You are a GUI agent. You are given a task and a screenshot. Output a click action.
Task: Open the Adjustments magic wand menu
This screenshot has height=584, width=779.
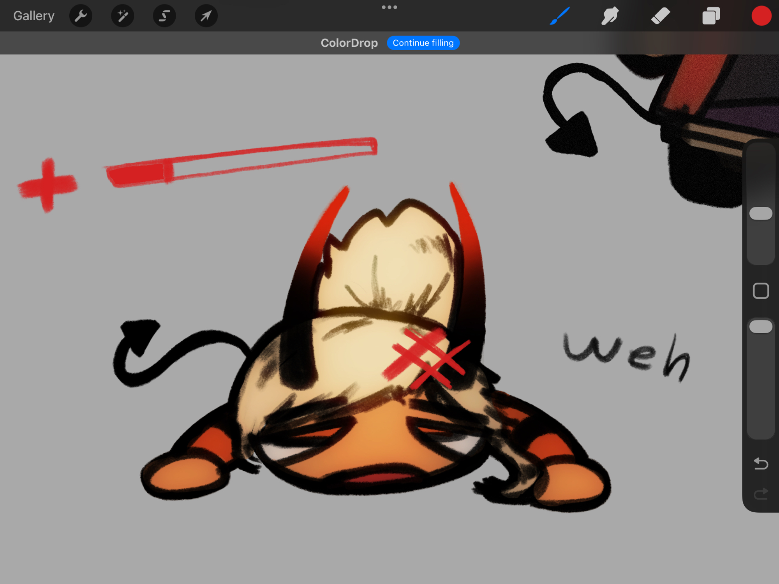click(x=123, y=16)
